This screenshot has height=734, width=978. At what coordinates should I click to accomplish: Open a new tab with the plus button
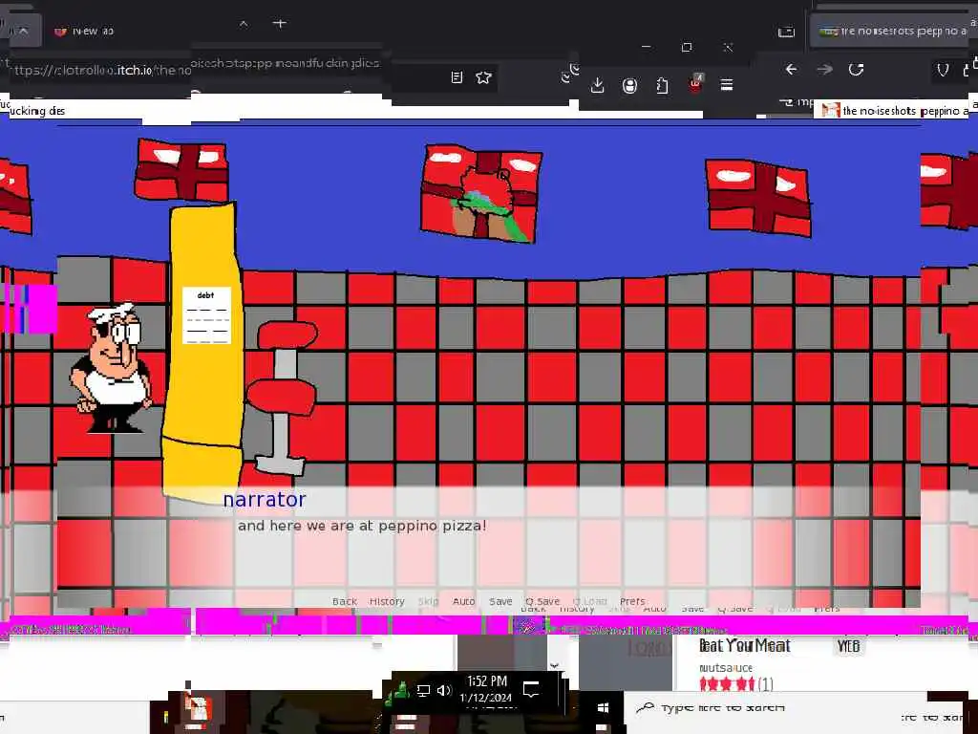280,24
